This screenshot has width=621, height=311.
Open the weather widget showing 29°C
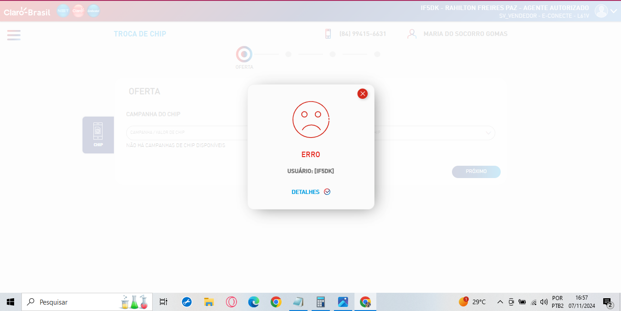(472, 302)
